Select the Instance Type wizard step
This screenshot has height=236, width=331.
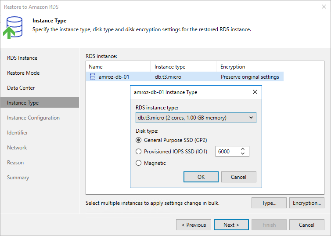40,103
